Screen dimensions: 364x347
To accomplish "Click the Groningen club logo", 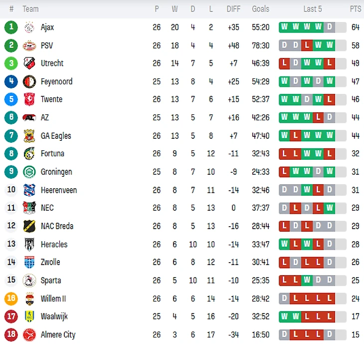I will pos(29,172).
